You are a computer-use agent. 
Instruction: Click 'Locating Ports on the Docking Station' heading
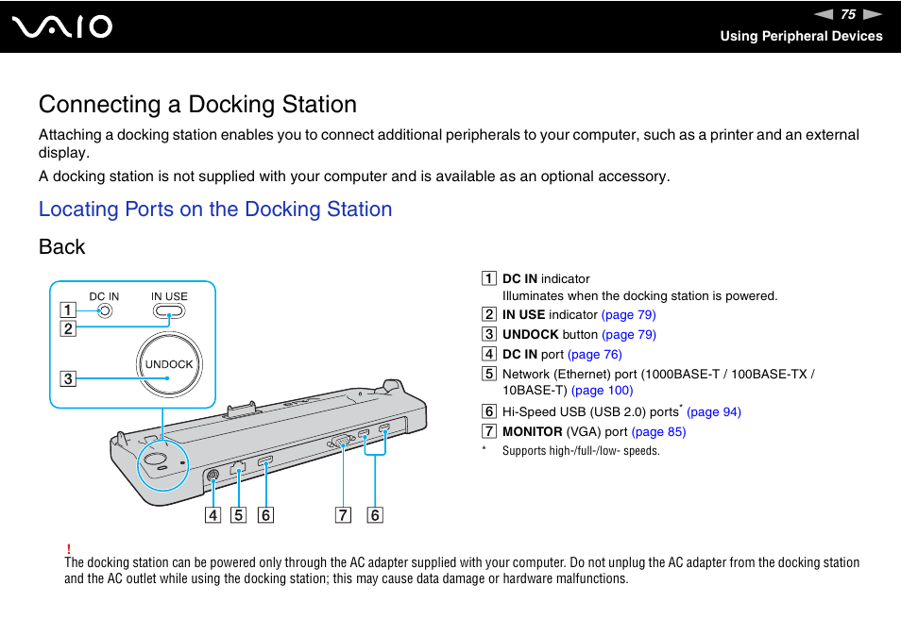tap(215, 209)
